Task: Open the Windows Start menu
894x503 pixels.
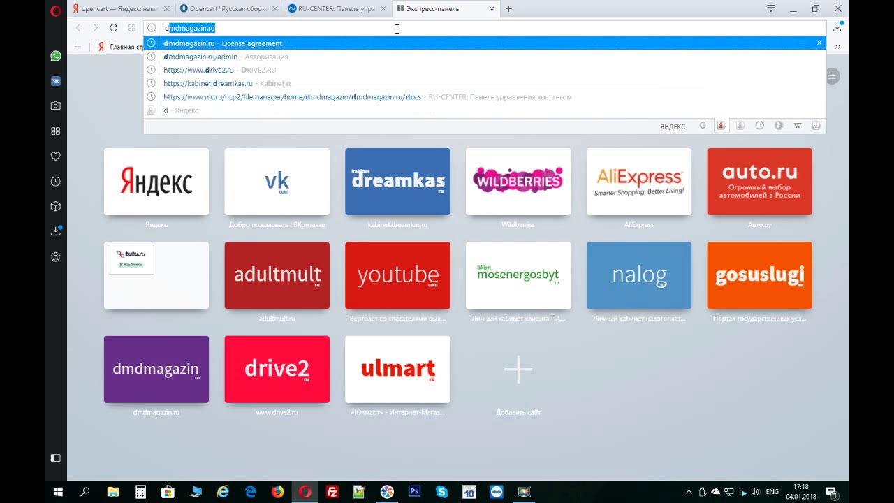Action: 58,492
